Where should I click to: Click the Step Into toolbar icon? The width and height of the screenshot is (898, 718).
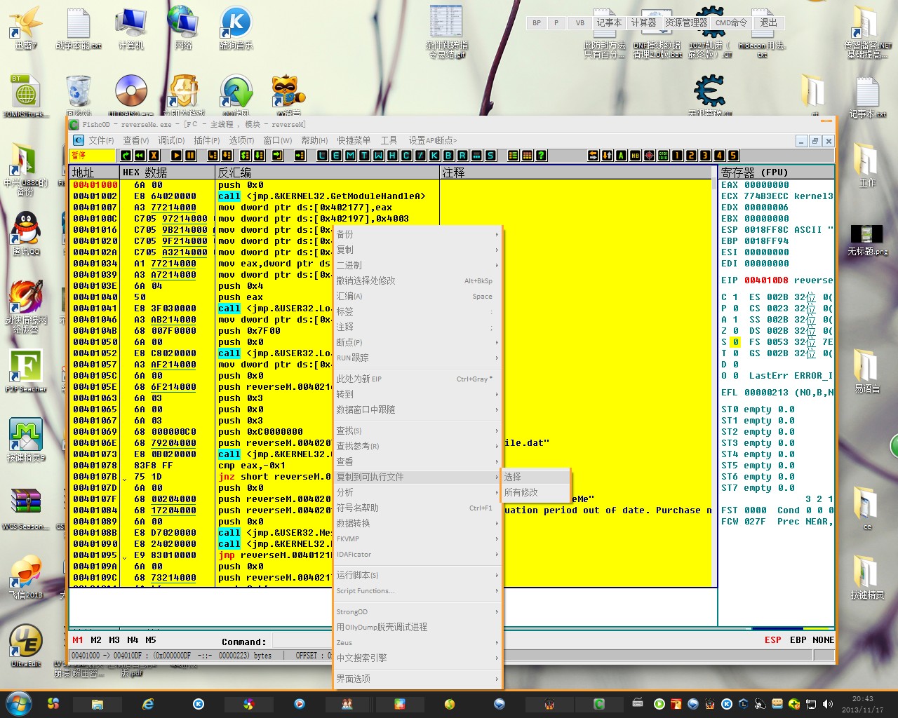(x=212, y=155)
